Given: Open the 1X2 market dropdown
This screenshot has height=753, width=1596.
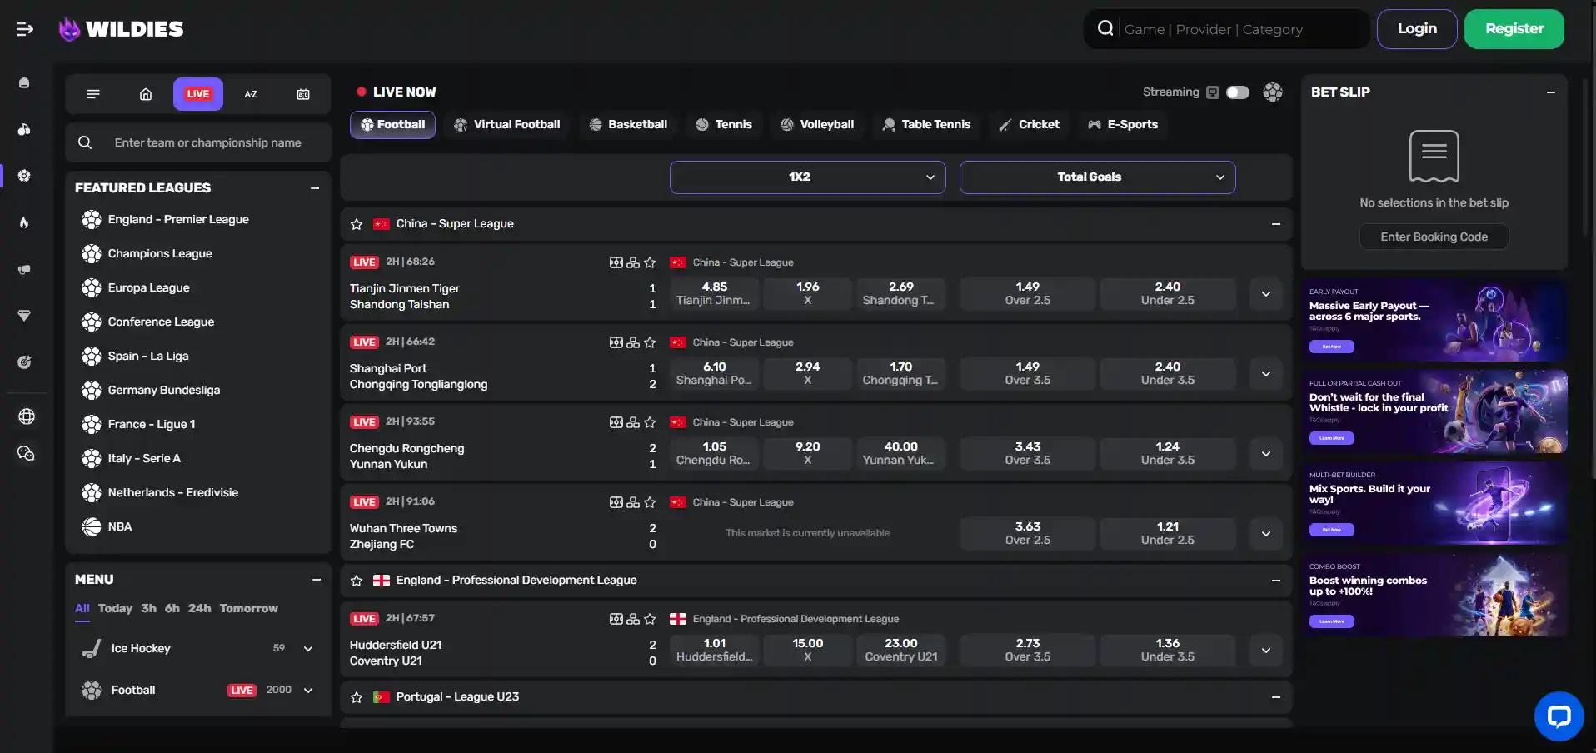Looking at the screenshot, I should point(808,177).
